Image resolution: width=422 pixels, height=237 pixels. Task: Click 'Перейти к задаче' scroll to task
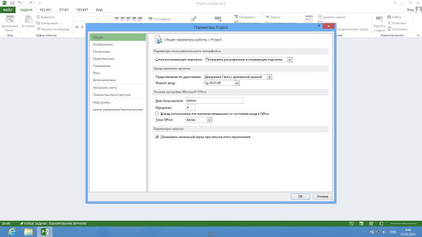[x=379, y=24]
